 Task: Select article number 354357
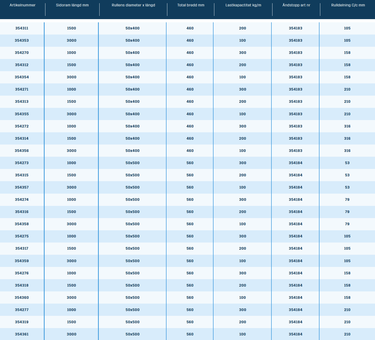tap(22, 187)
